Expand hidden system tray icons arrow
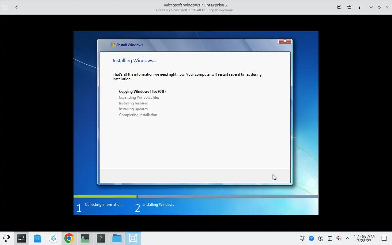 click(x=348, y=238)
